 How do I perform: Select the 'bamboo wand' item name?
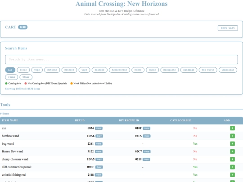pyautogui.click(x=10, y=136)
